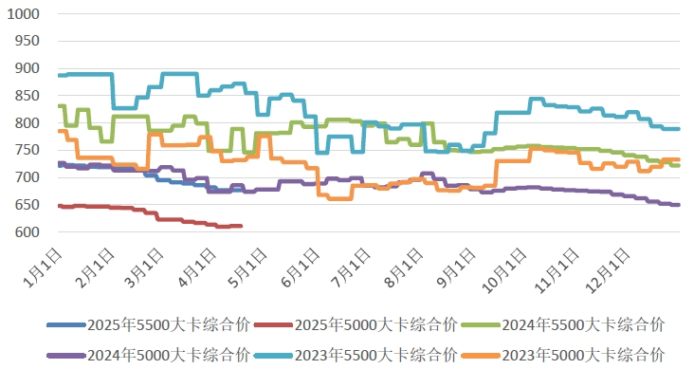The height and width of the screenshot is (369, 694).
Task: Select the 2023年5000大卡综合价 legend entry
Action: 563,355
